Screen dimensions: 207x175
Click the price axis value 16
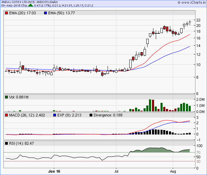point(198,38)
